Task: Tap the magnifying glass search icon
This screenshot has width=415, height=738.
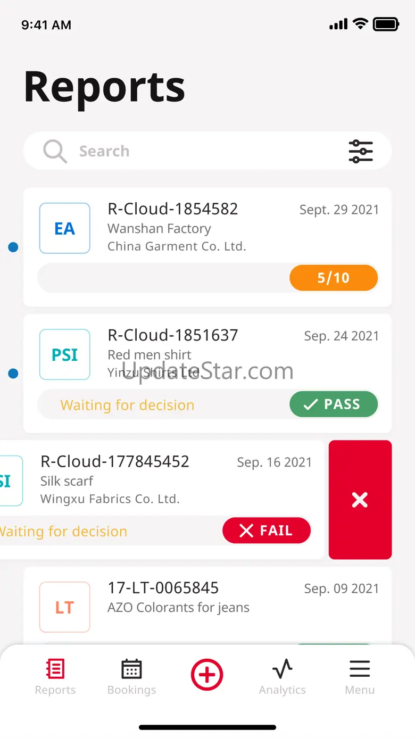Action: [55, 151]
